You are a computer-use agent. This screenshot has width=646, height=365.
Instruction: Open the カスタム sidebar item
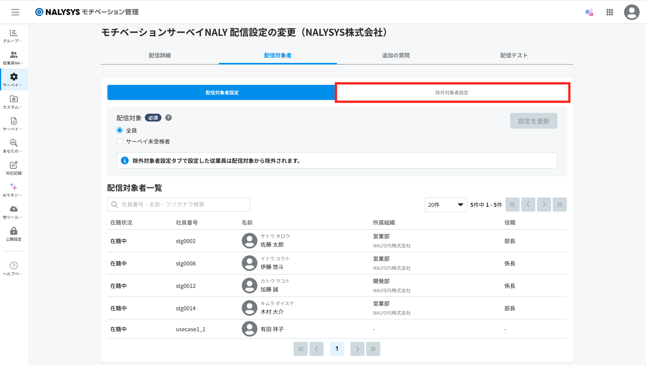tap(14, 102)
